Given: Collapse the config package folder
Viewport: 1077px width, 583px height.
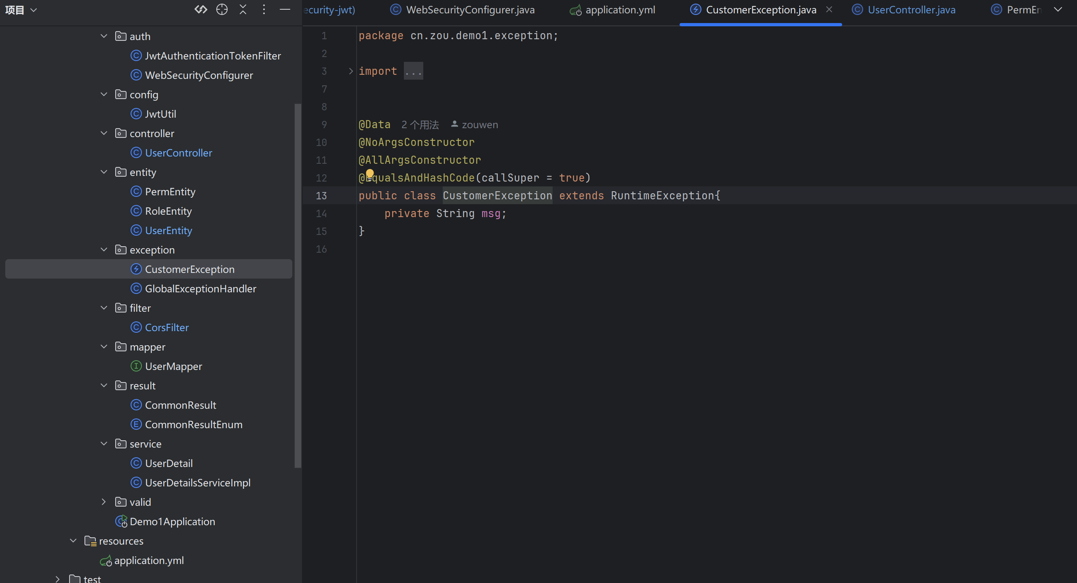Looking at the screenshot, I should [103, 95].
